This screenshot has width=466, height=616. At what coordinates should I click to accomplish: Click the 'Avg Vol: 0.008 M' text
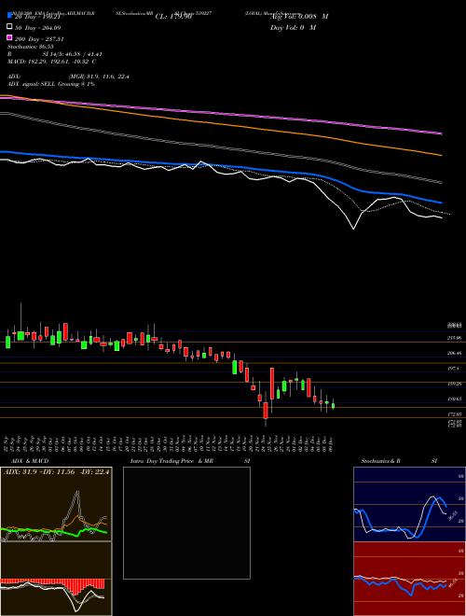299,17
